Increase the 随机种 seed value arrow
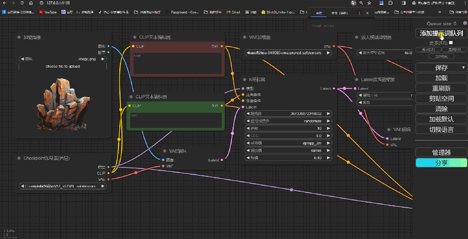 tap(329, 113)
